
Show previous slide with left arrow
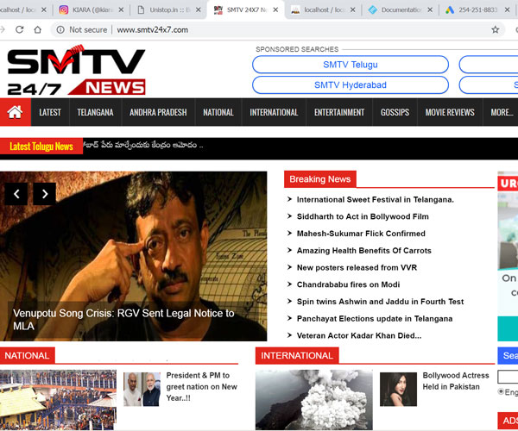[16, 194]
